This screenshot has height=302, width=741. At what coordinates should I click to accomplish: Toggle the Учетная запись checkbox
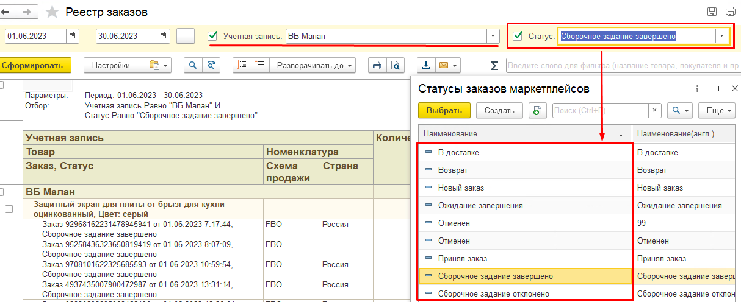[213, 36]
